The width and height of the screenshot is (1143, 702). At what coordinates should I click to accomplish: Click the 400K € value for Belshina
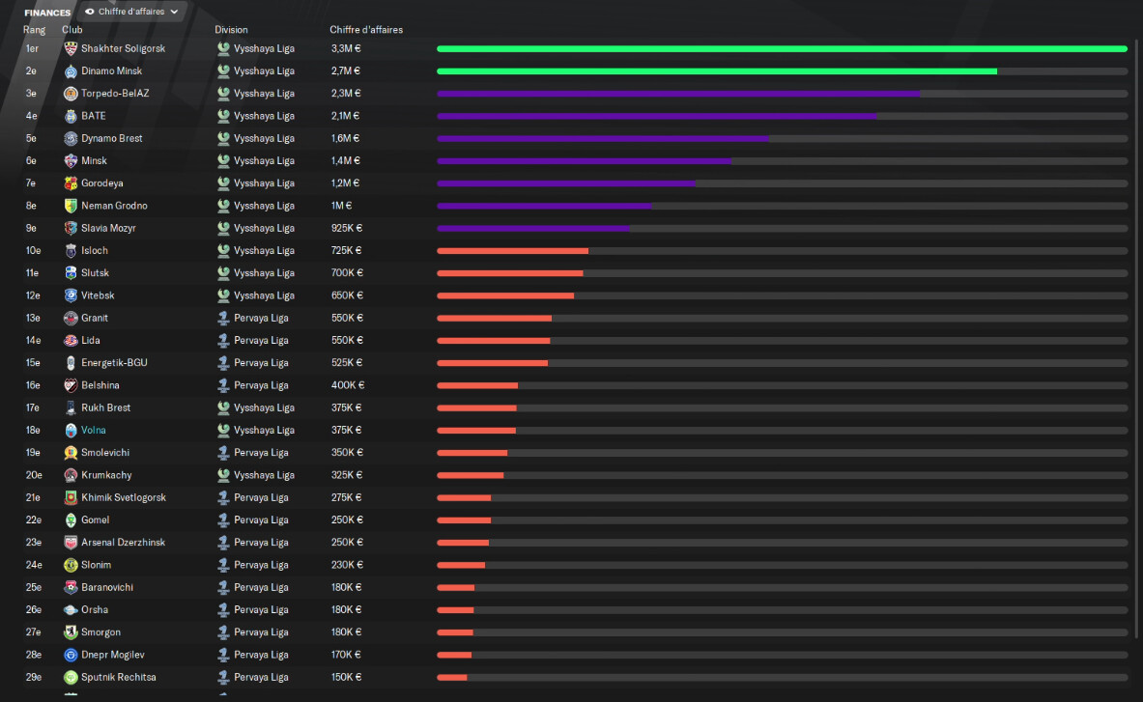(348, 385)
